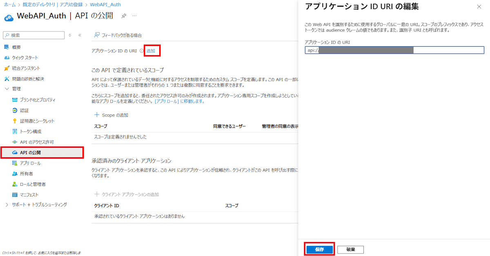Screen dimensions: 490x256
Task: Collapse the sidebar with the double chevron icon
Action: tap(80, 36)
